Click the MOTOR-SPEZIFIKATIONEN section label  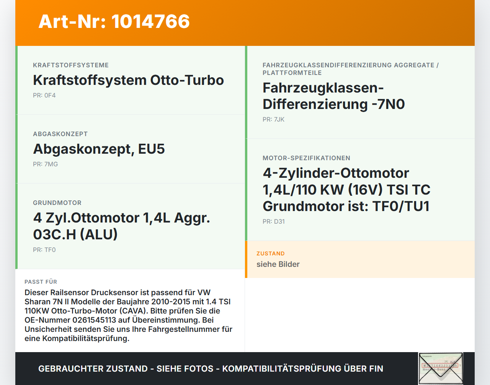pos(306,158)
